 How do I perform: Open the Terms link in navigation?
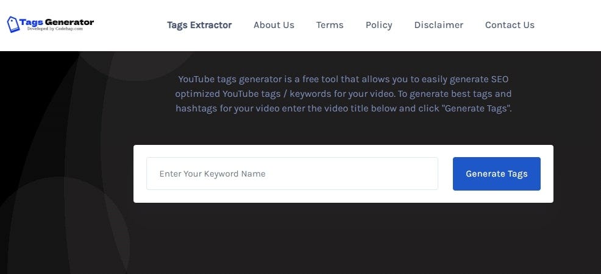(x=330, y=25)
